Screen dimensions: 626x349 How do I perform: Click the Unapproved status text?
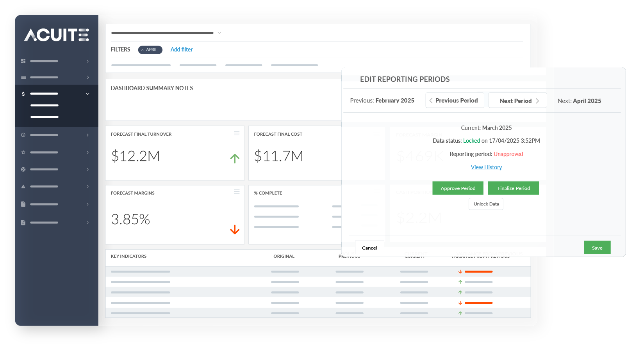(508, 154)
